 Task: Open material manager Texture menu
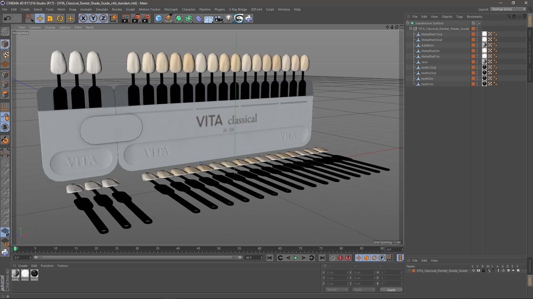(62, 266)
